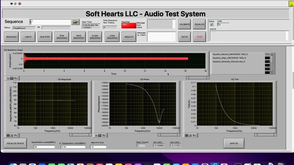Select pan hand tool under EQ THD graph
Image resolution: width=294 pixels, height=165 pixels.
click(x=194, y=135)
